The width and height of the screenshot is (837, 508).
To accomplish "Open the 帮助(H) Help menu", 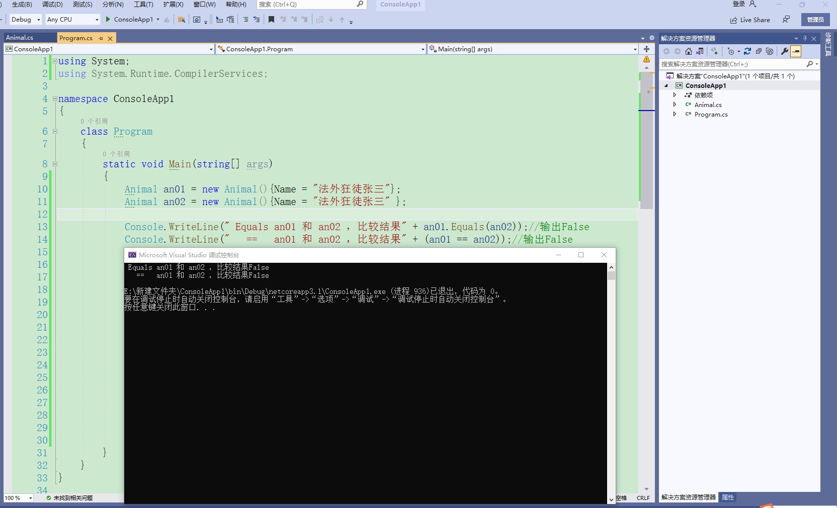I will click(x=236, y=4).
